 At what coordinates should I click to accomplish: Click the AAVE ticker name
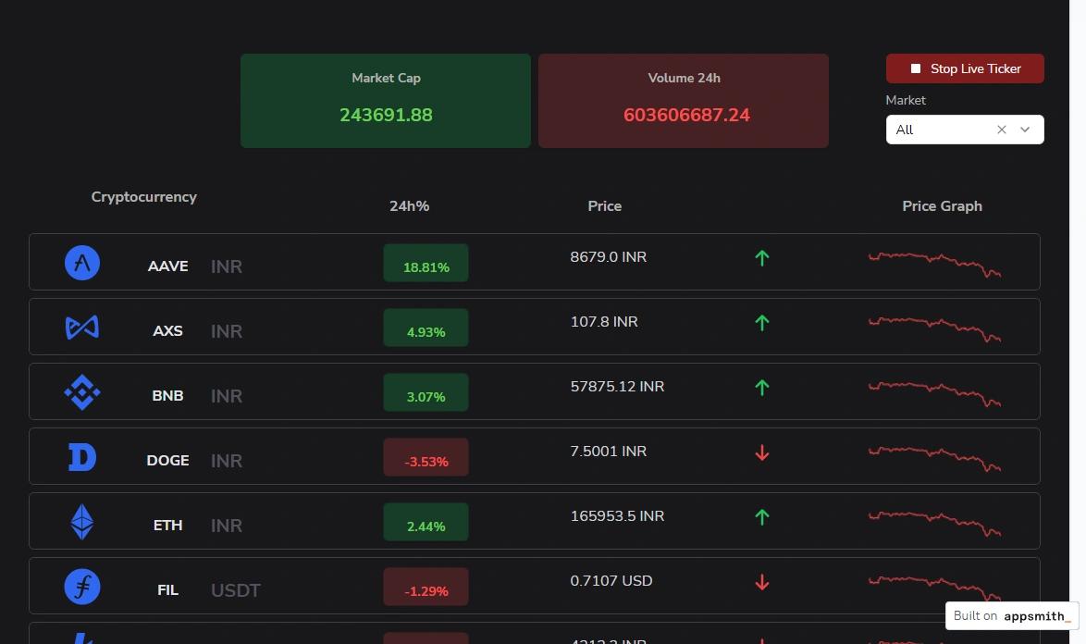pyautogui.click(x=167, y=266)
